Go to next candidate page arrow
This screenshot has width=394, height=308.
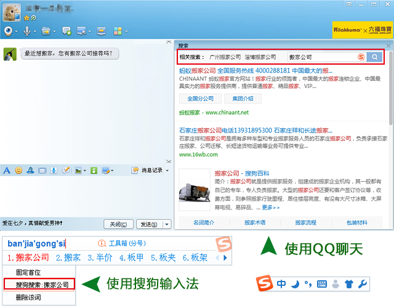tap(225, 257)
